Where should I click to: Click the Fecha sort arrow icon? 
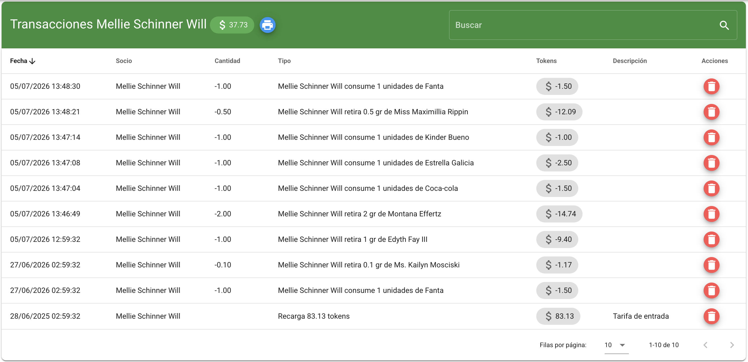coord(32,61)
